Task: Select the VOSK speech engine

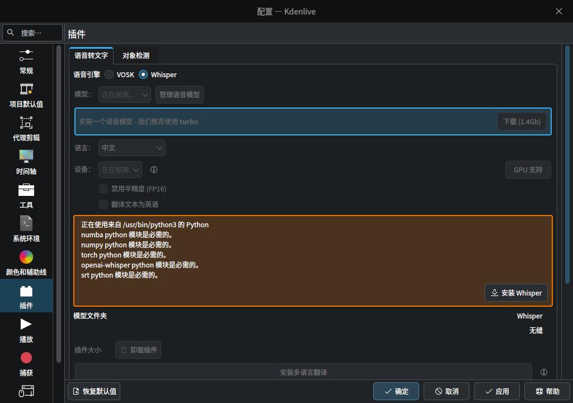Action: pos(120,74)
